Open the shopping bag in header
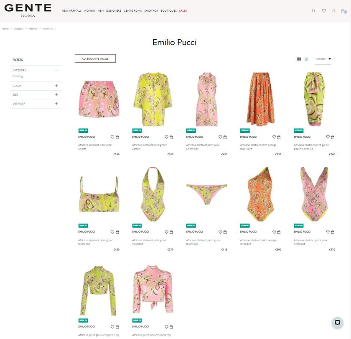The height and width of the screenshot is (339, 351). pos(343,11)
